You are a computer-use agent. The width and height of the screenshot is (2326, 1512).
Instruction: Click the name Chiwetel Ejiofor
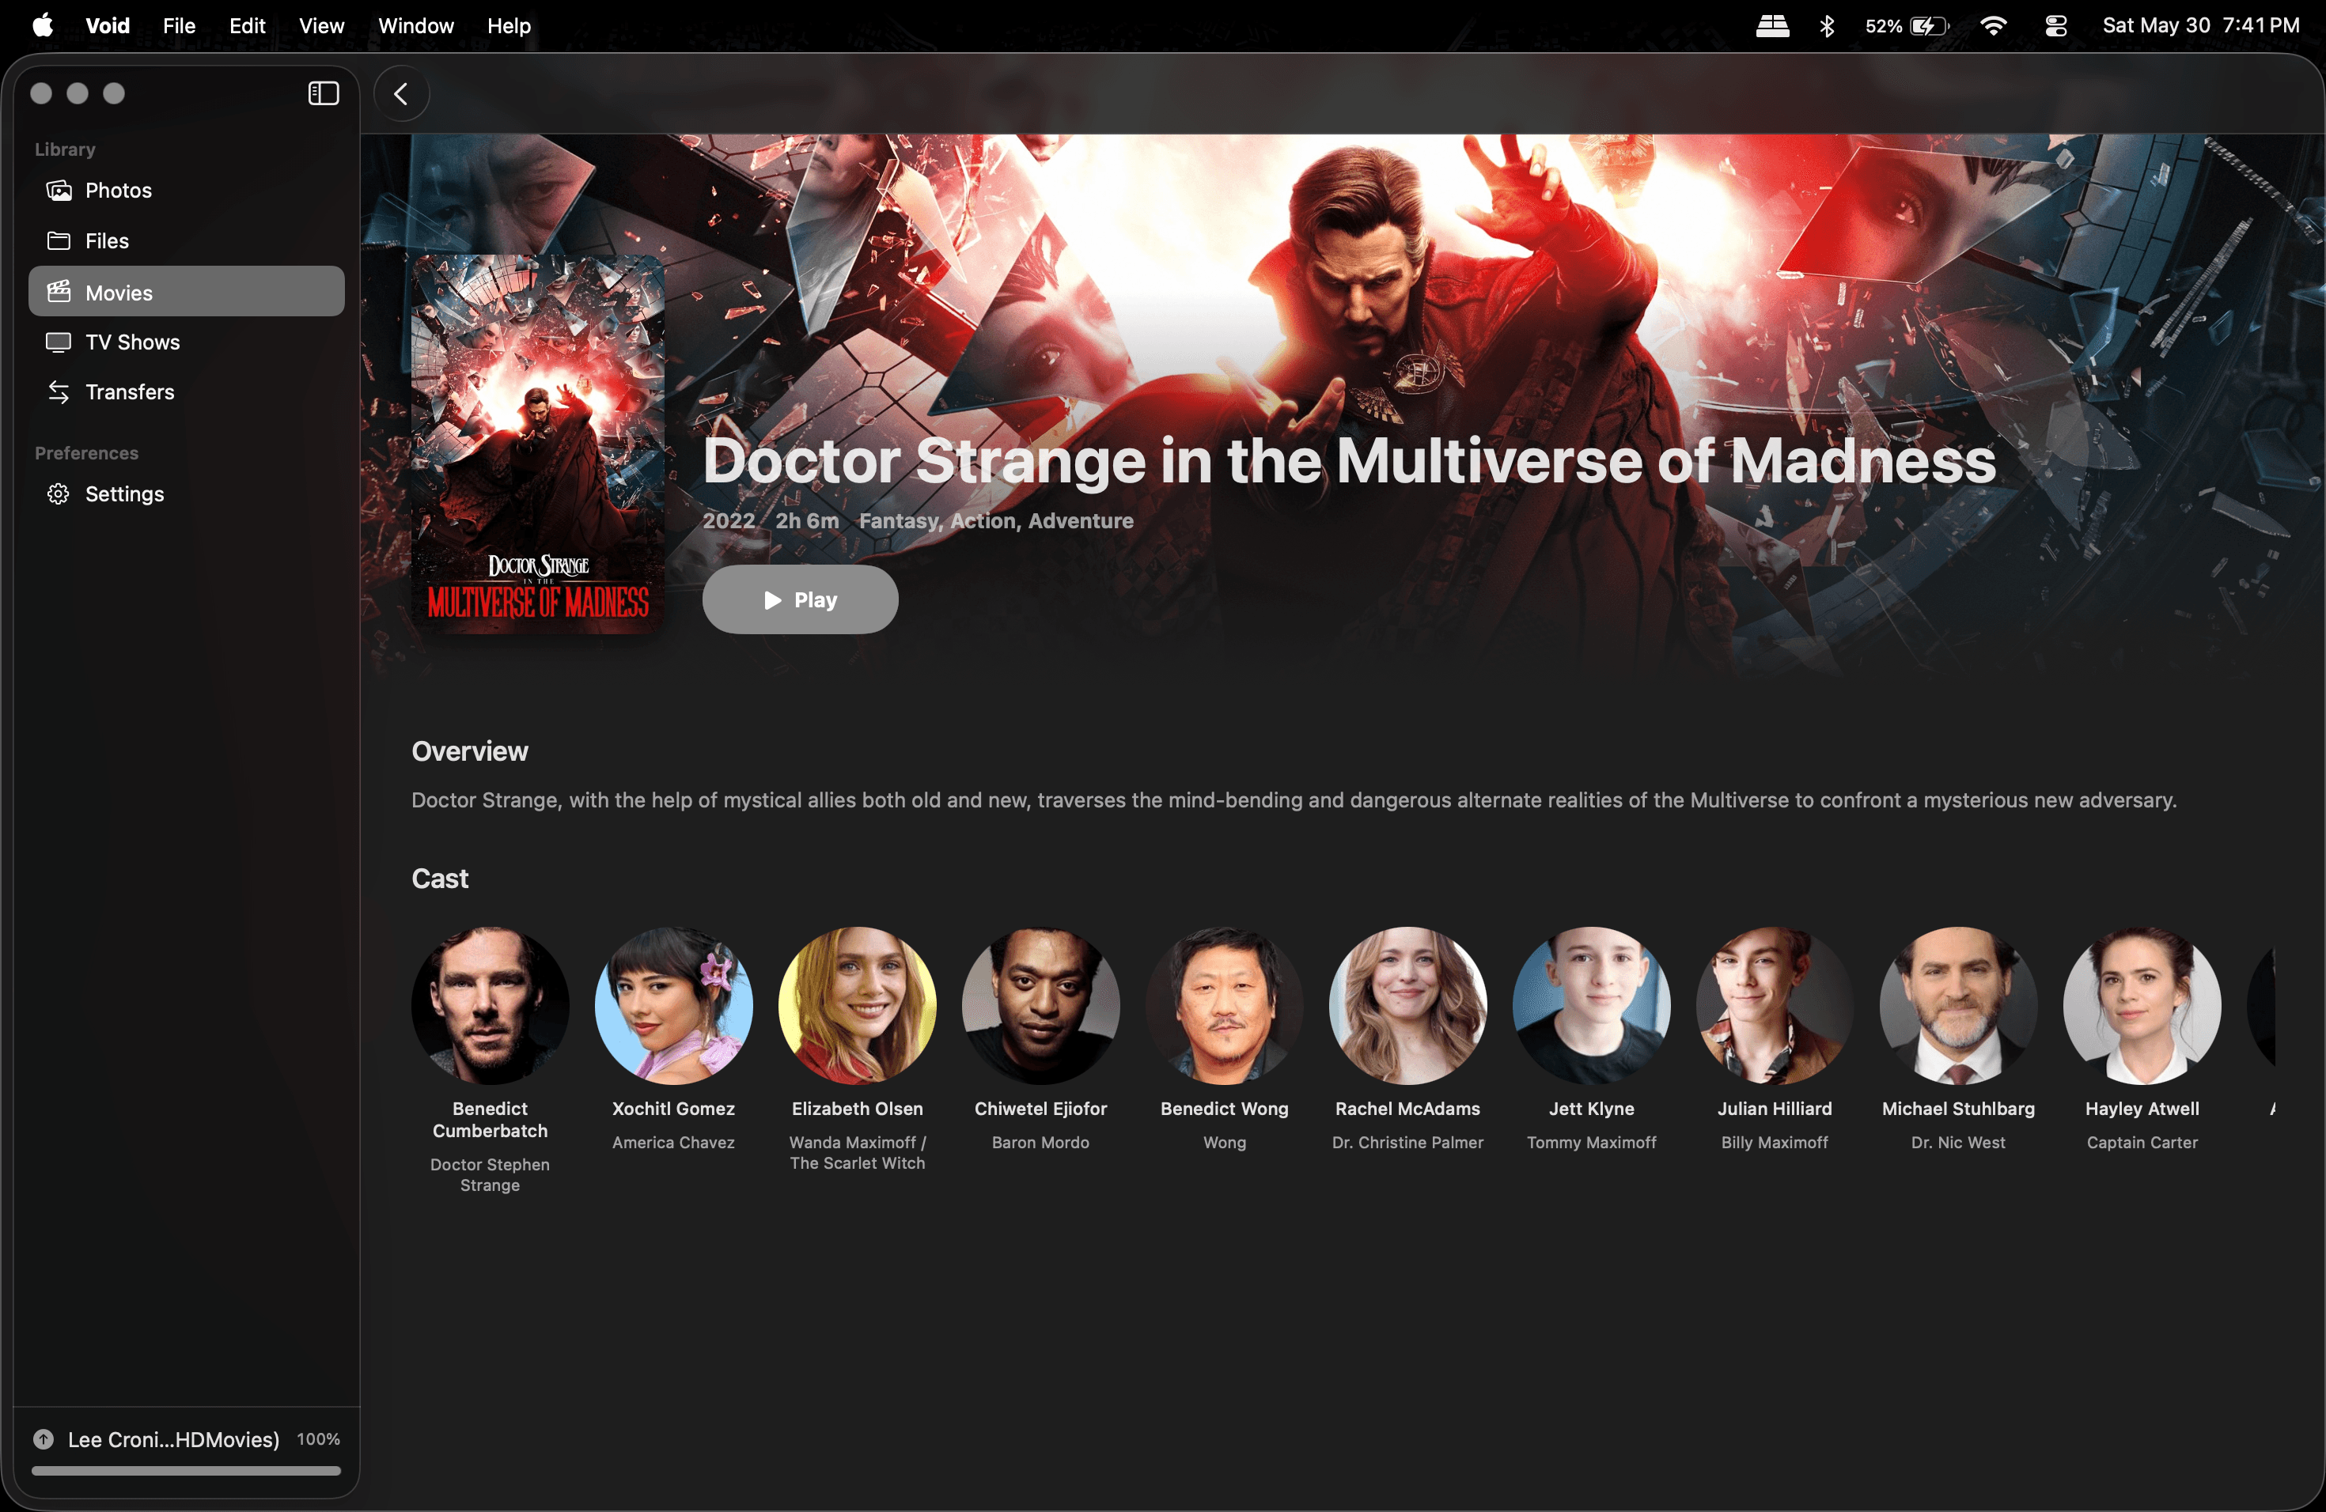pos(1041,1109)
